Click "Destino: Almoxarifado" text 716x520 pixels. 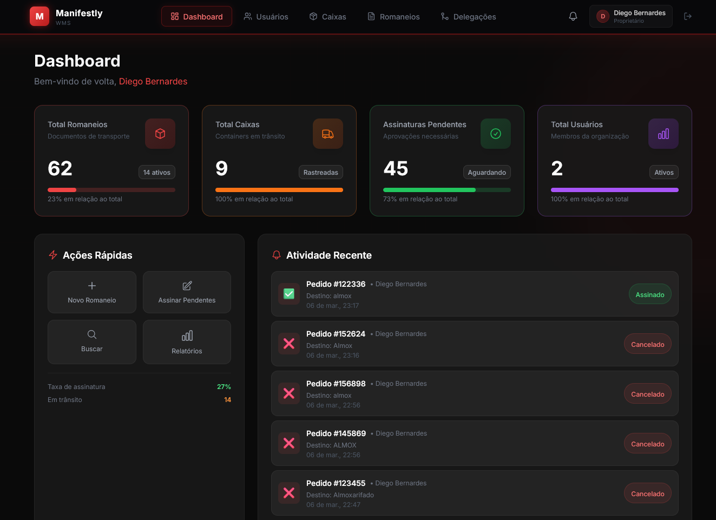point(340,495)
